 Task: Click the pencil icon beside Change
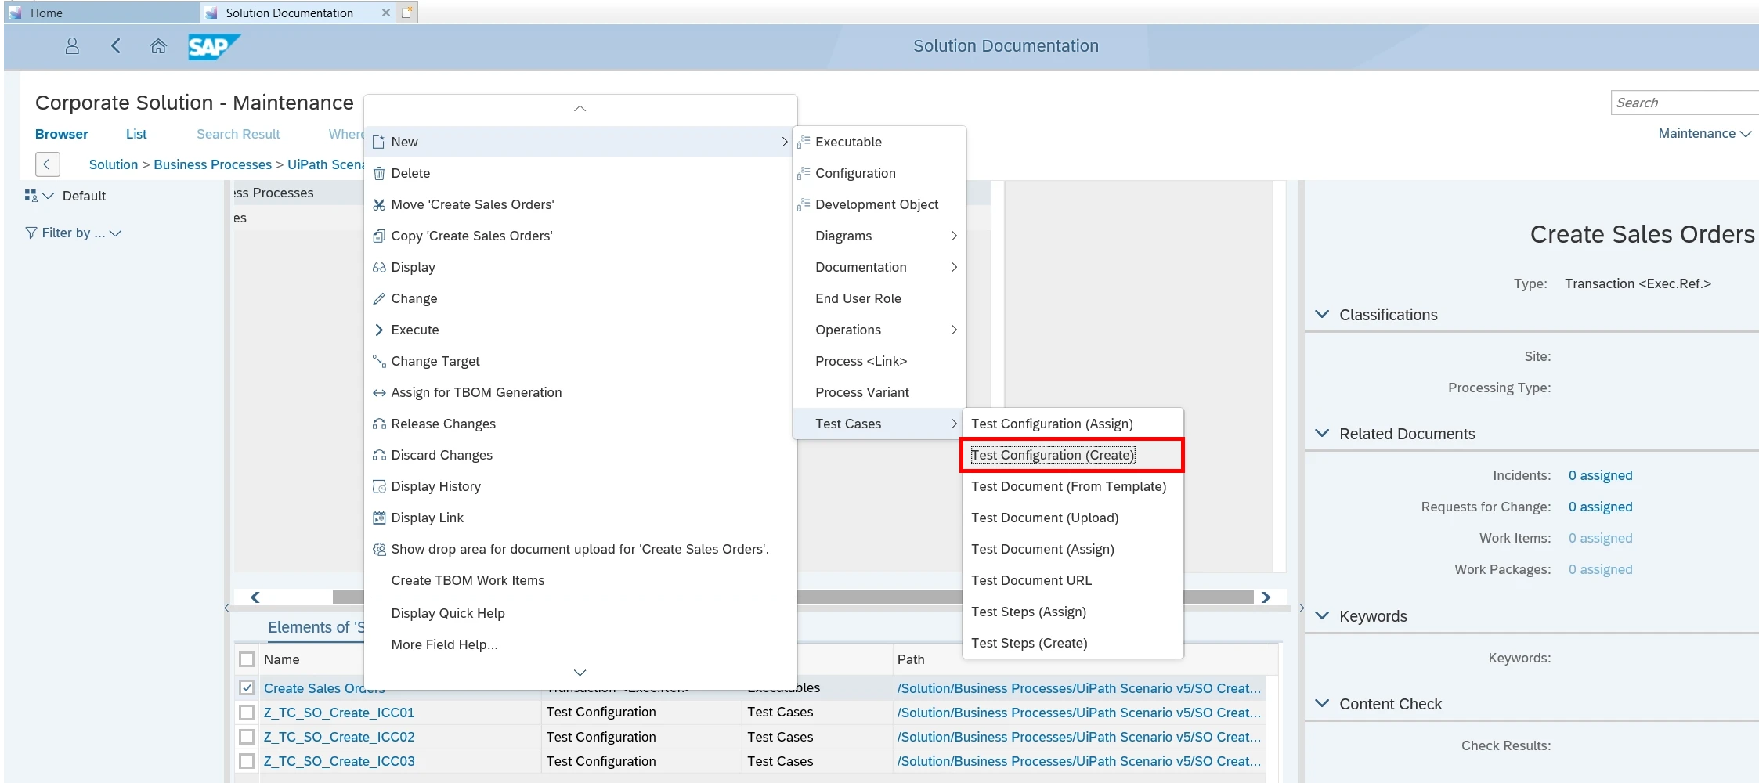(379, 298)
